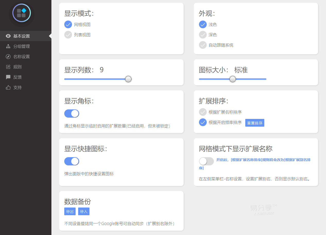Click the 名称设置 pencil icon
Image resolution: width=326 pixels, height=235 pixels.
click(x=8, y=57)
